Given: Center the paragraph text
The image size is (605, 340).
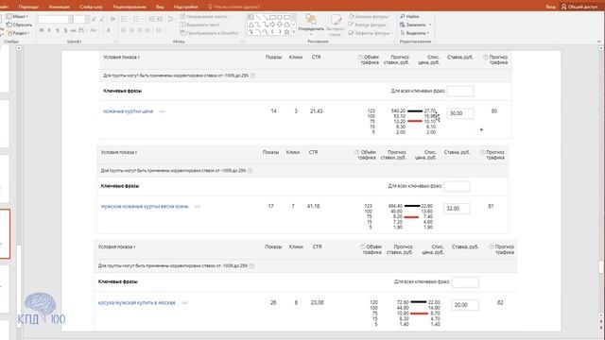Looking at the screenshot, I should (131, 30).
